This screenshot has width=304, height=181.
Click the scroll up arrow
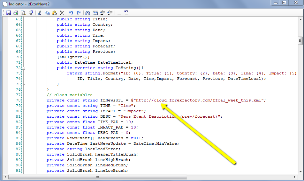(x=300, y=19)
